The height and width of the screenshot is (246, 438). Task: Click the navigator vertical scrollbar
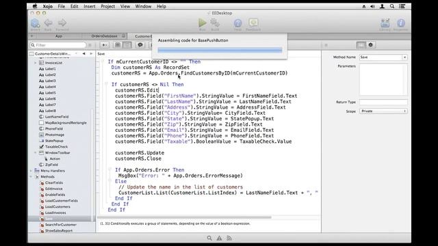point(93,165)
